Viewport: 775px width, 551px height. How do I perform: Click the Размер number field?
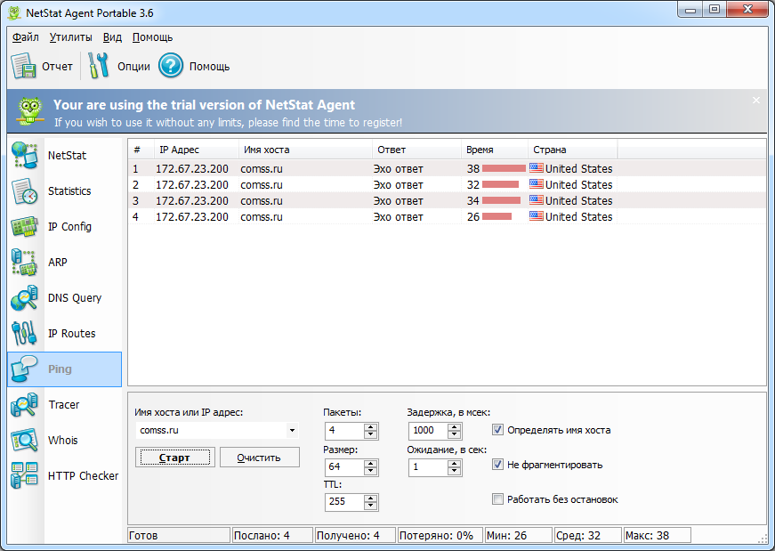click(345, 467)
